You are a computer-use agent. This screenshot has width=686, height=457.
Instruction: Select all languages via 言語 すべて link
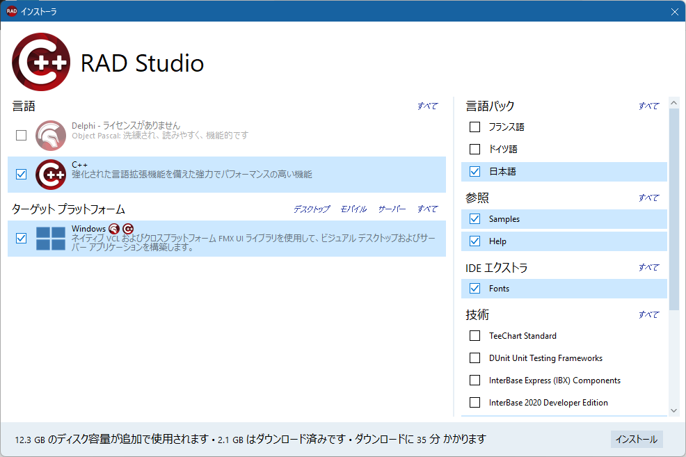[427, 106]
